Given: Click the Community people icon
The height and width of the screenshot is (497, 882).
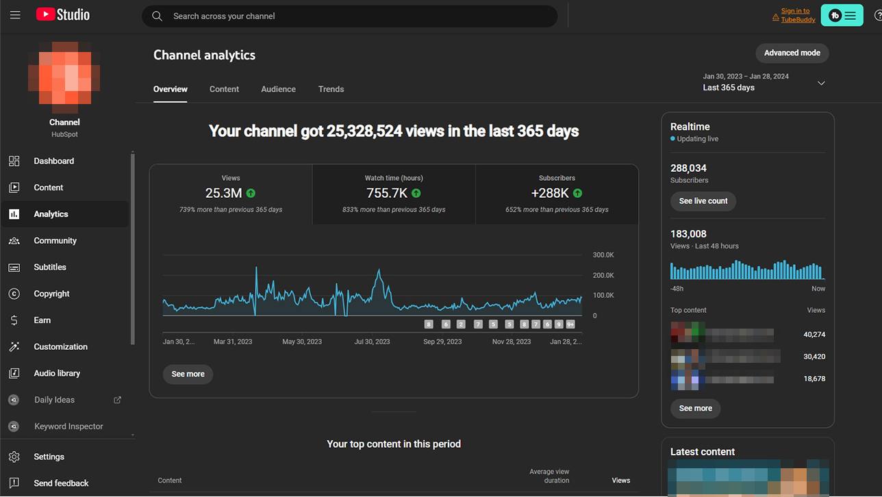Looking at the screenshot, I should 14,241.
